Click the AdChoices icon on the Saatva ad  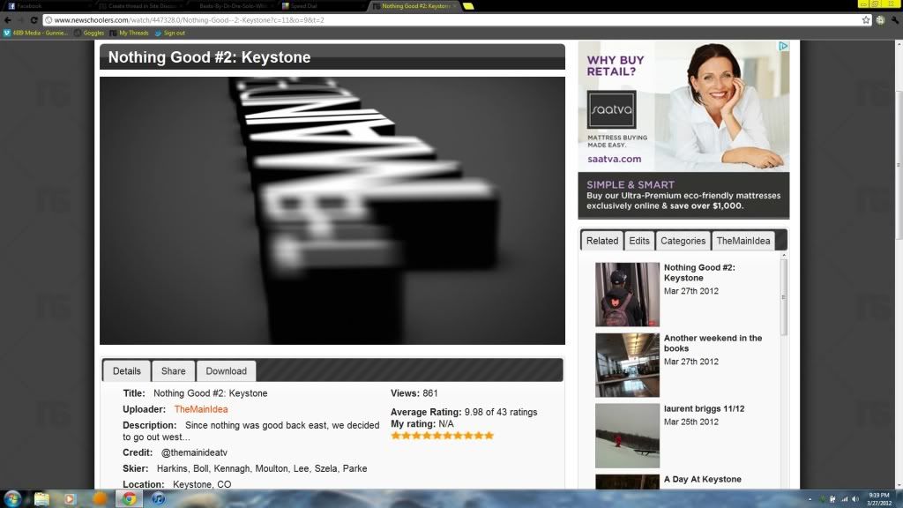pos(782,47)
